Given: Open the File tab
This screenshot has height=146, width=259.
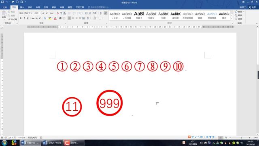Looking at the screenshot, I should (5, 7).
